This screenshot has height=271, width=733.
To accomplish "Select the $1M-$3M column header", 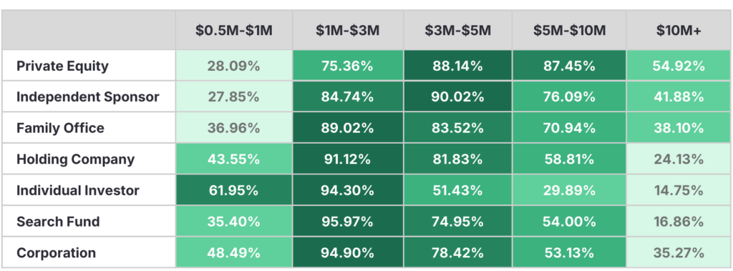I will coord(347,31).
